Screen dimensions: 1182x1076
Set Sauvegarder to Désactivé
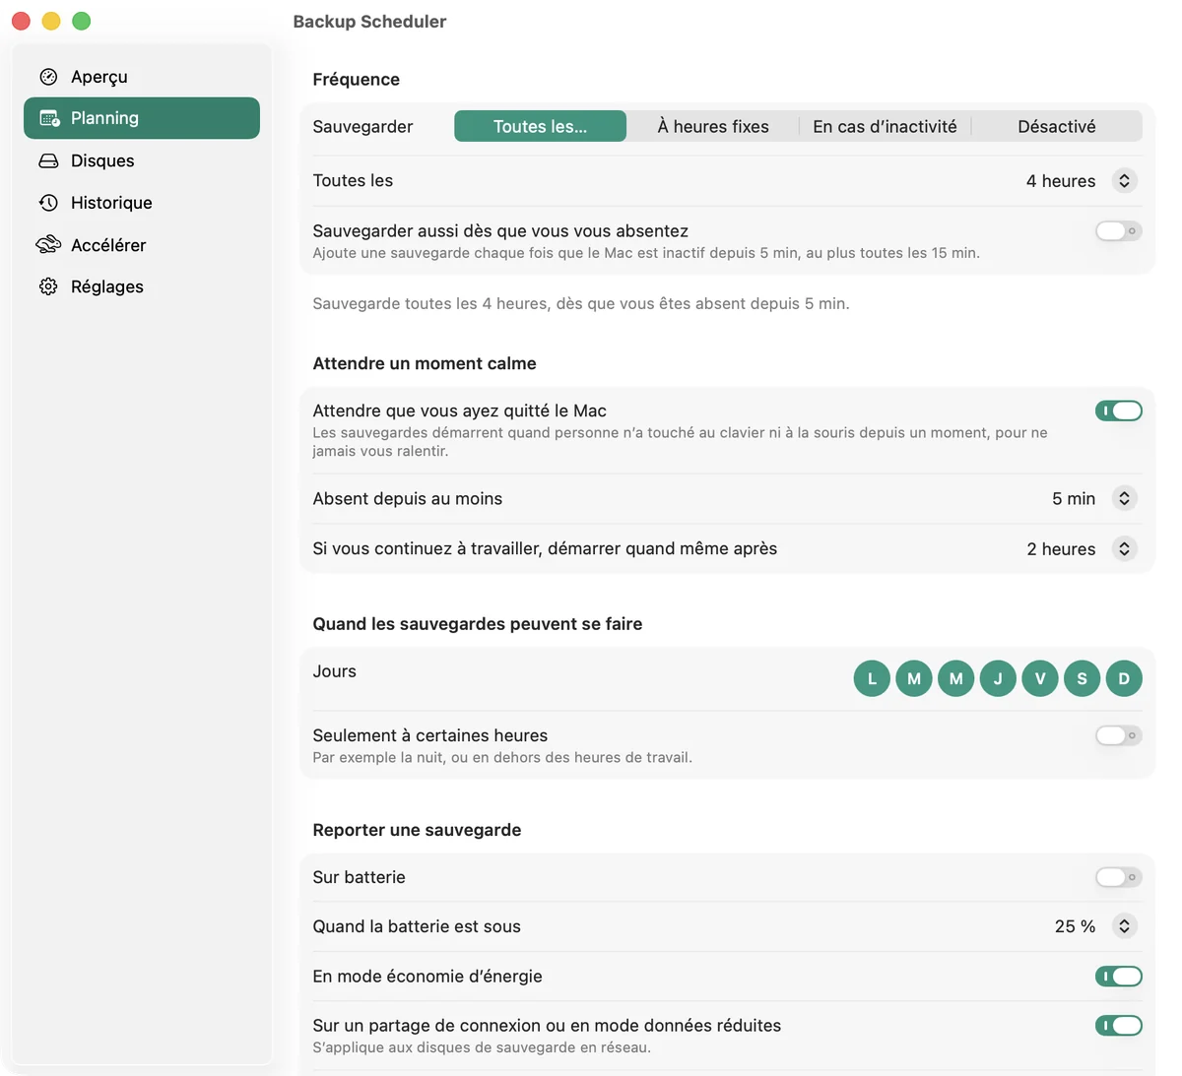click(x=1057, y=126)
